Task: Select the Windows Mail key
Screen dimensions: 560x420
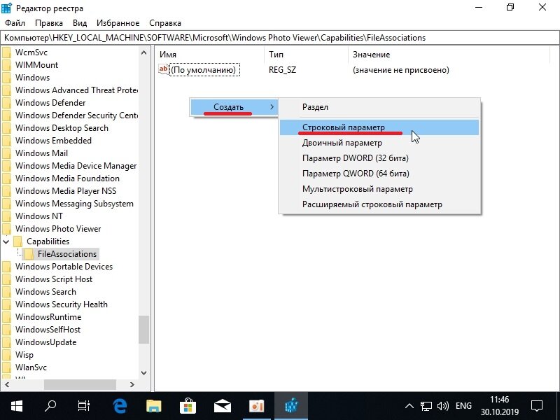Action: coord(41,153)
